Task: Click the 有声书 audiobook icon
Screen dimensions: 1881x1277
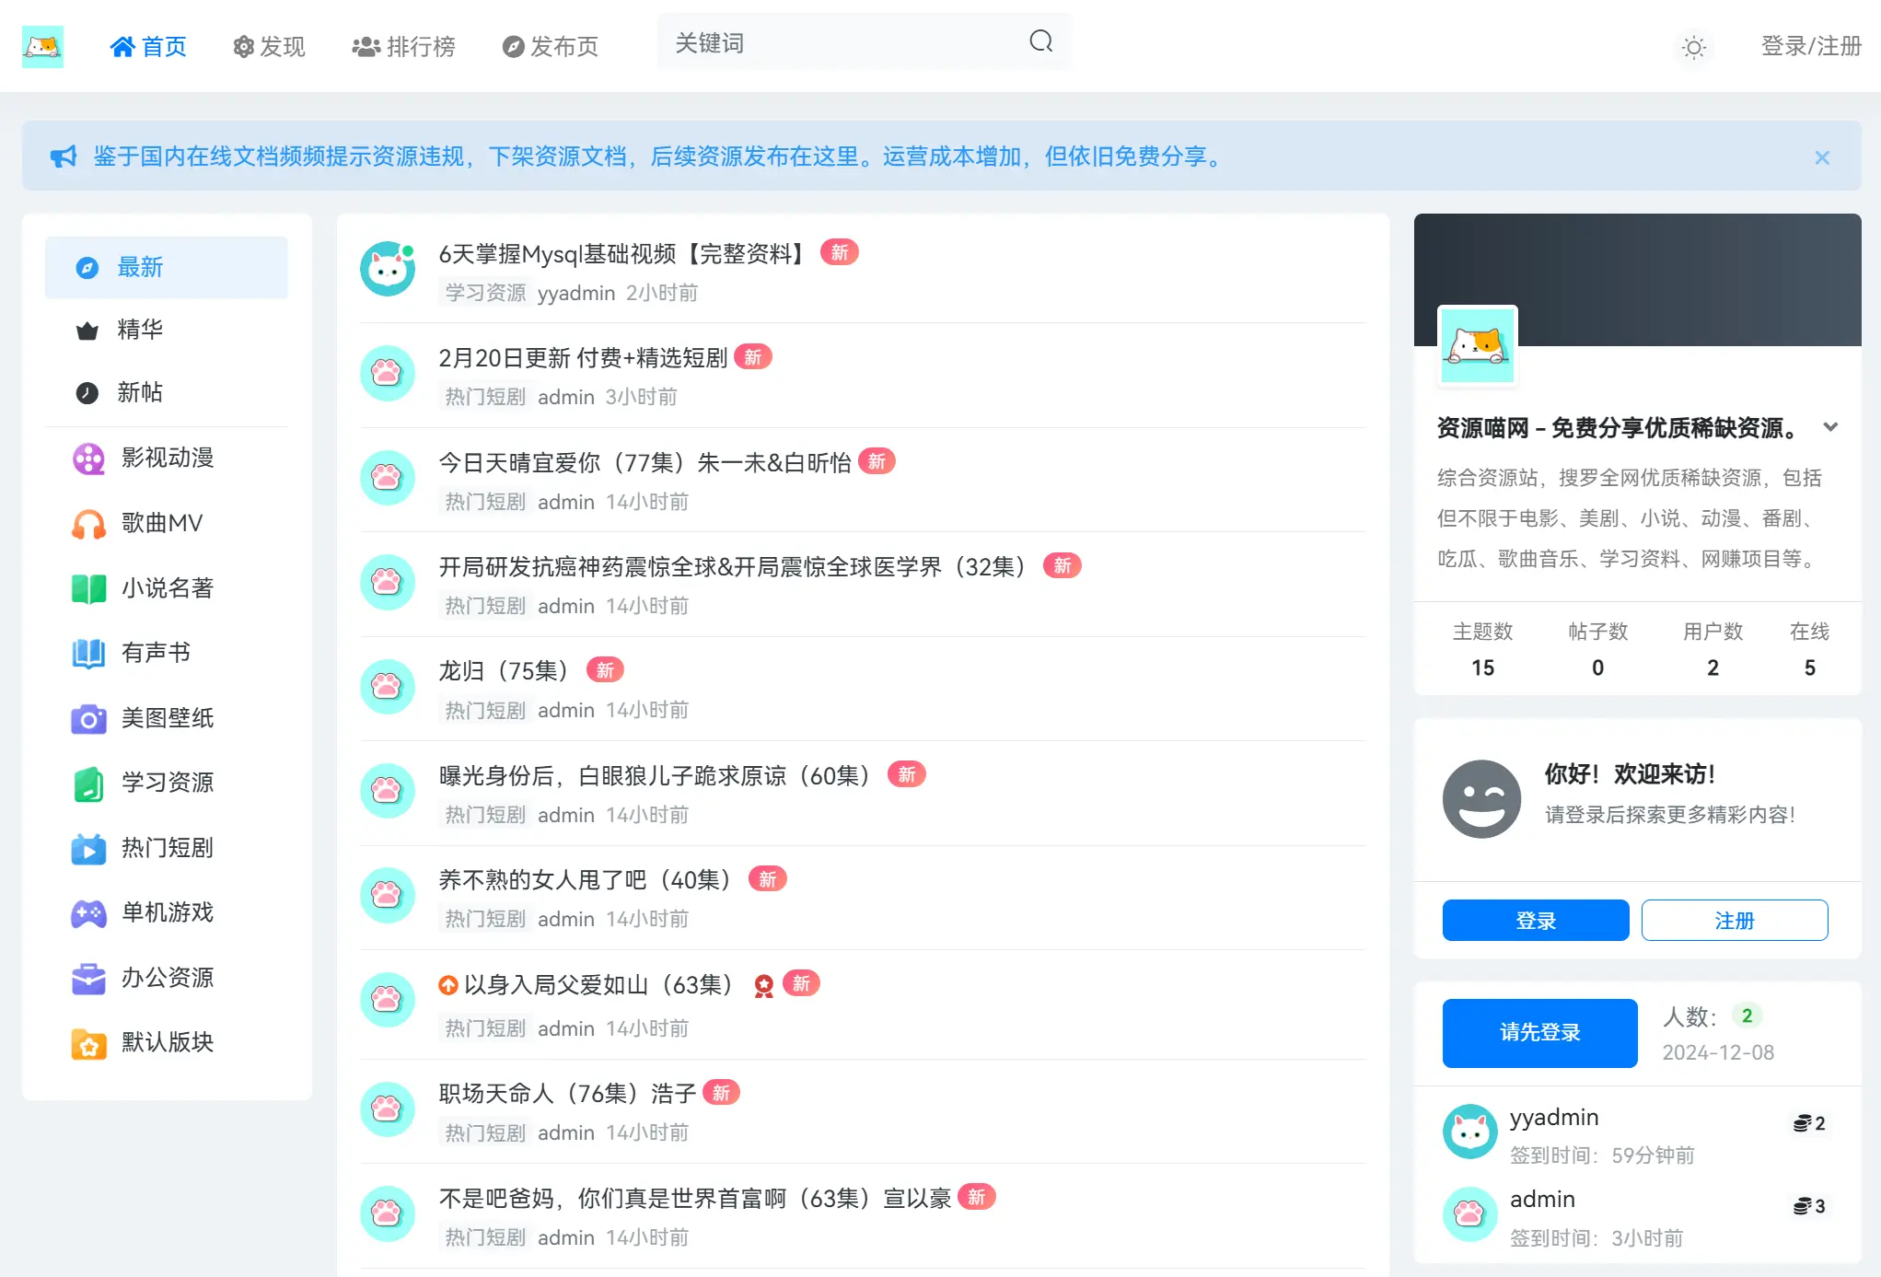Action: point(88,654)
